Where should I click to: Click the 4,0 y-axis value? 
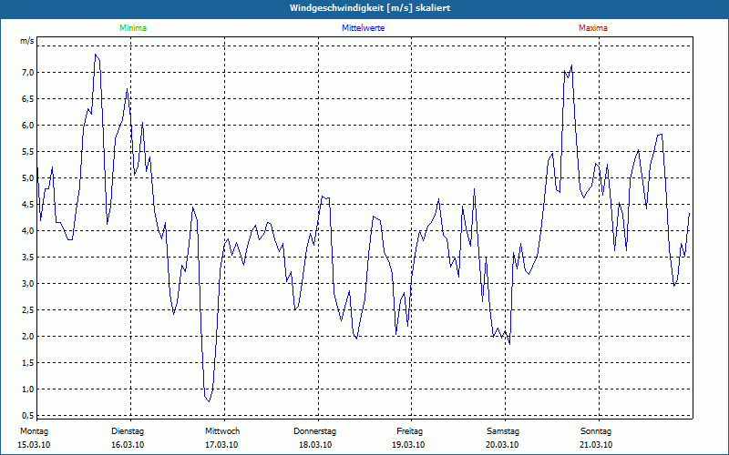(27, 231)
